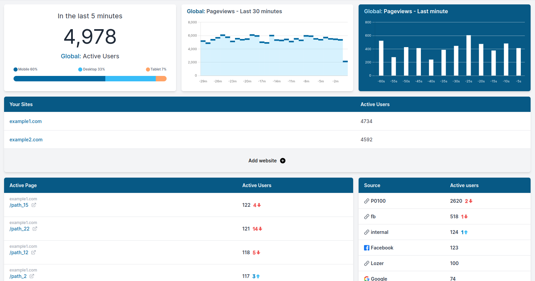Click the link icon beside internal source
Image resolution: width=535 pixels, height=281 pixels.
point(367,232)
